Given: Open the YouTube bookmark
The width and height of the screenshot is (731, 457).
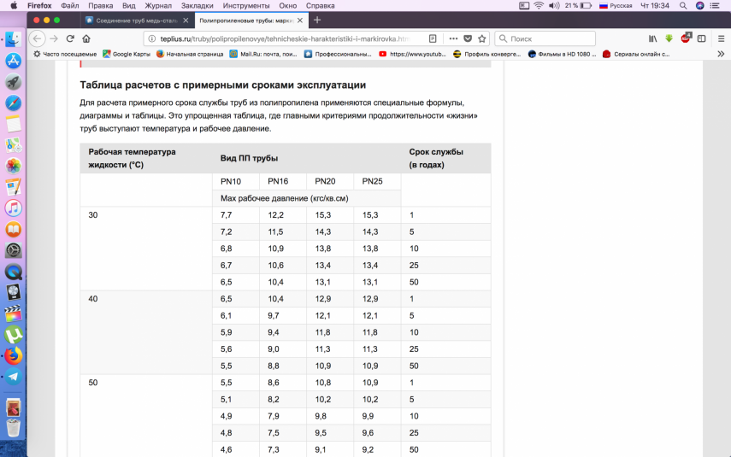Looking at the screenshot, I should (412, 54).
